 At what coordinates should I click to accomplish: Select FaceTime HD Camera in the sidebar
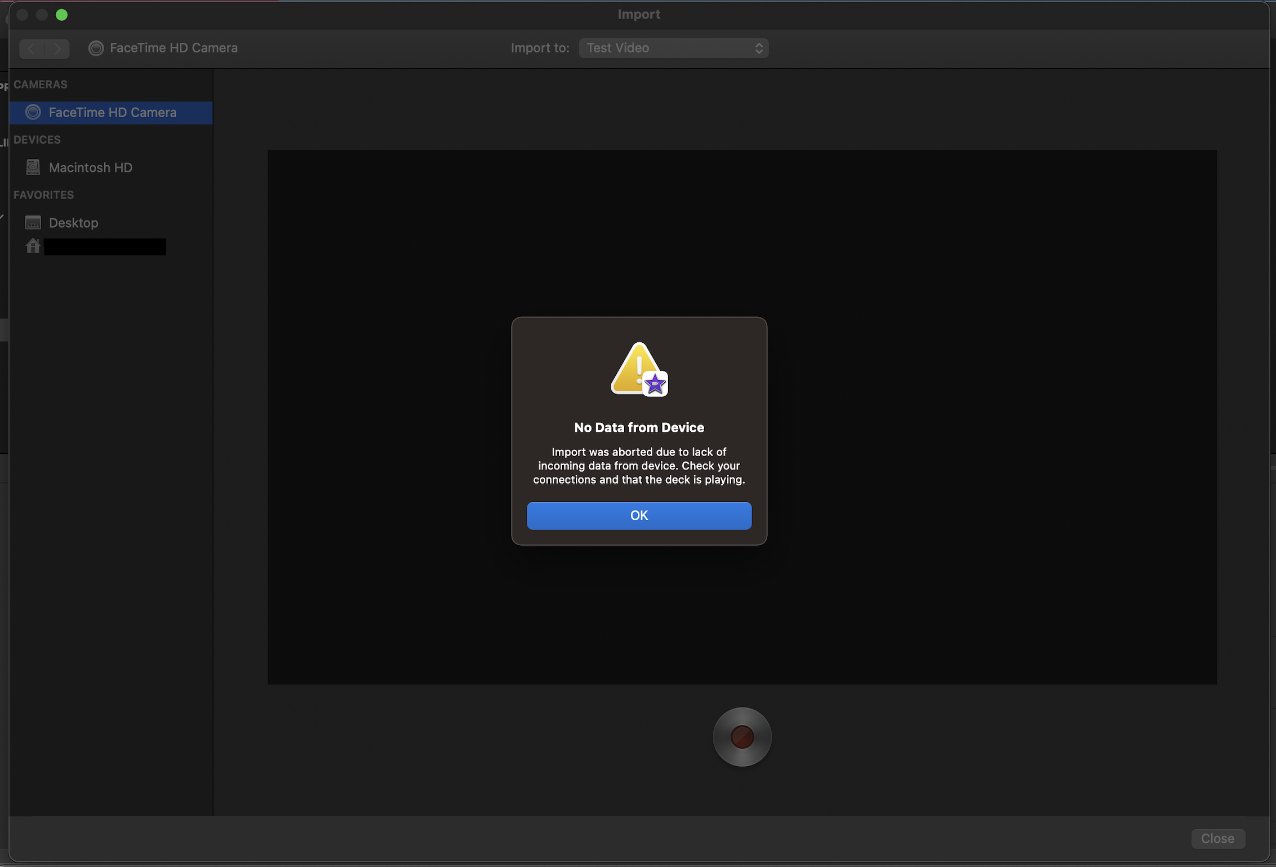pos(113,112)
